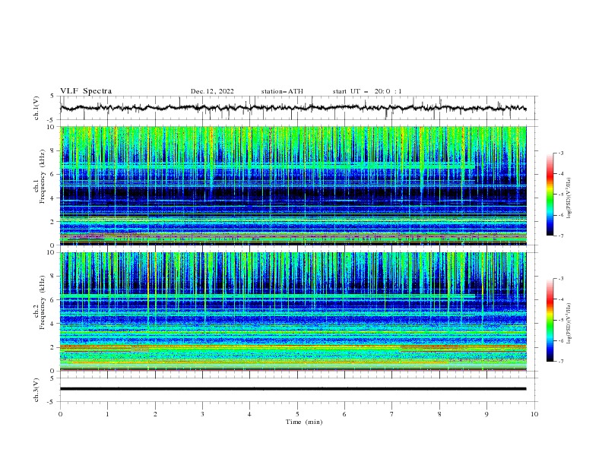The image size is (602, 465).
Task: Click the ch.3 flat black trace
Action: 293,389
